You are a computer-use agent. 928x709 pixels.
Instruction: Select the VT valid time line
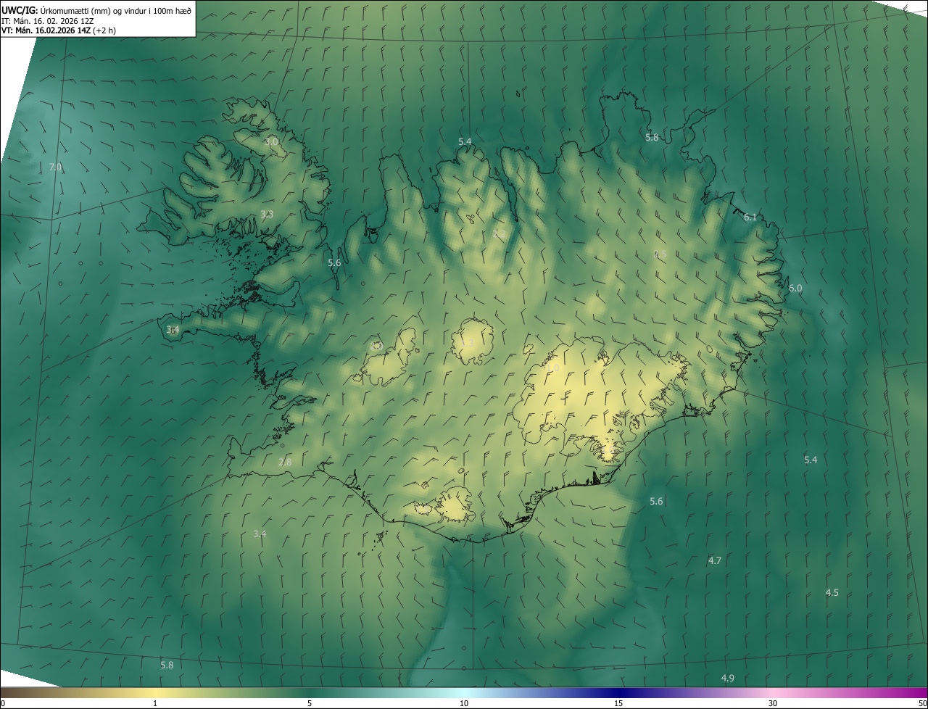point(58,30)
